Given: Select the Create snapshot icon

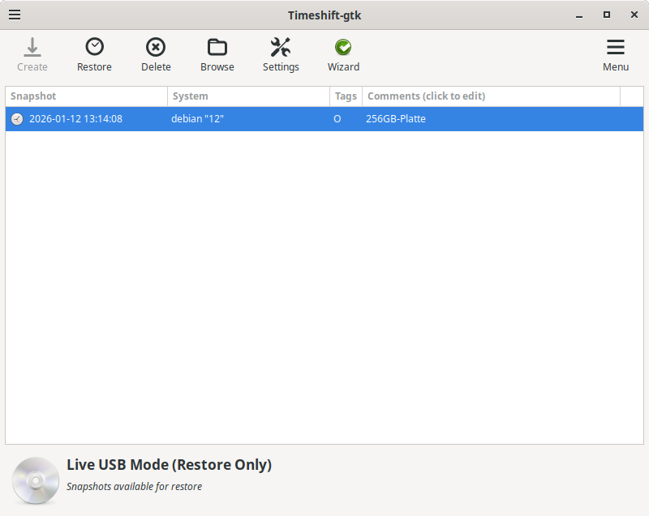Looking at the screenshot, I should pos(32,46).
